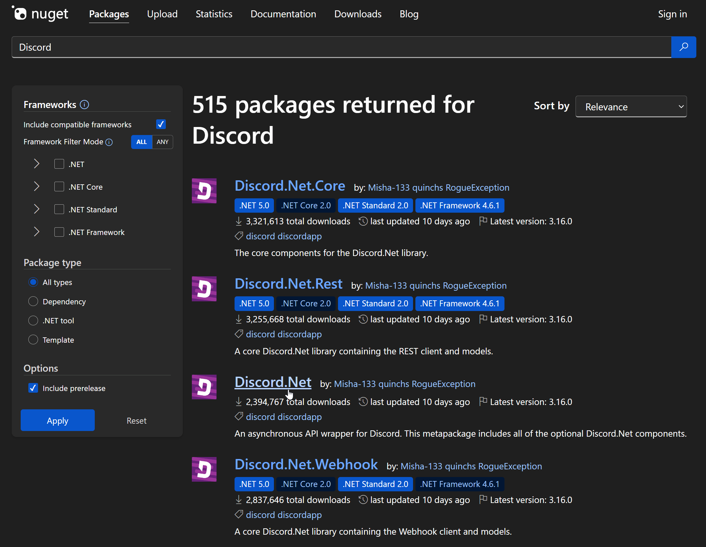Focus the Discord search input field
706x547 pixels.
[341, 47]
